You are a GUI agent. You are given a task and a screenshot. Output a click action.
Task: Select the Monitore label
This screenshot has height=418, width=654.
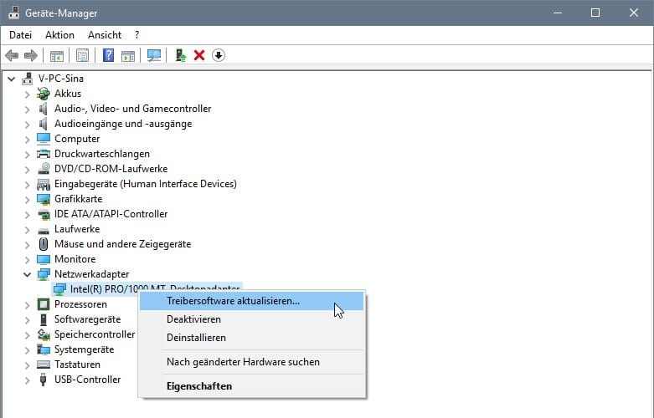click(75, 259)
